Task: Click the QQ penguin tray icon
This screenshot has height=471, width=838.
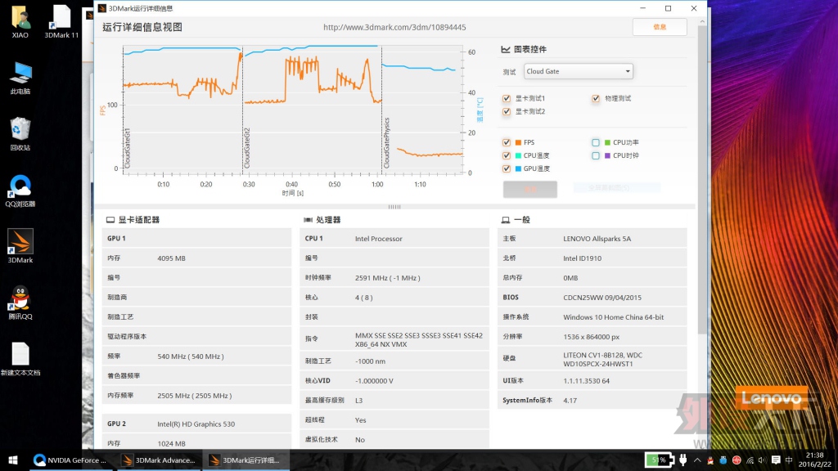Action: click(710, 460)
